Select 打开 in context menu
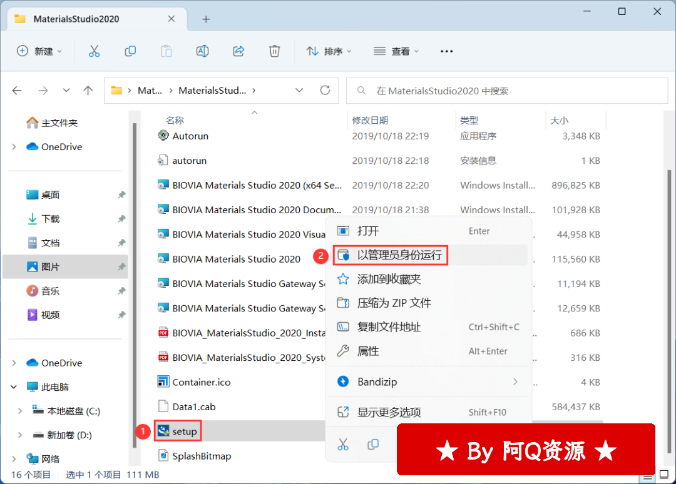Viewport: 676px width, 484px height. pyautogui.click(x=430, y=231)
